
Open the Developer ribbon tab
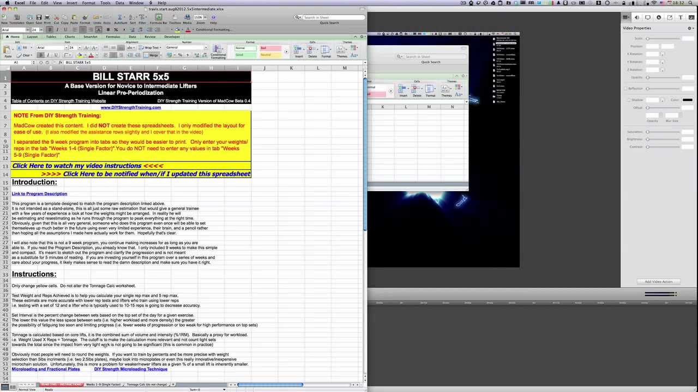pyautogui.click(x=172, y=36)
